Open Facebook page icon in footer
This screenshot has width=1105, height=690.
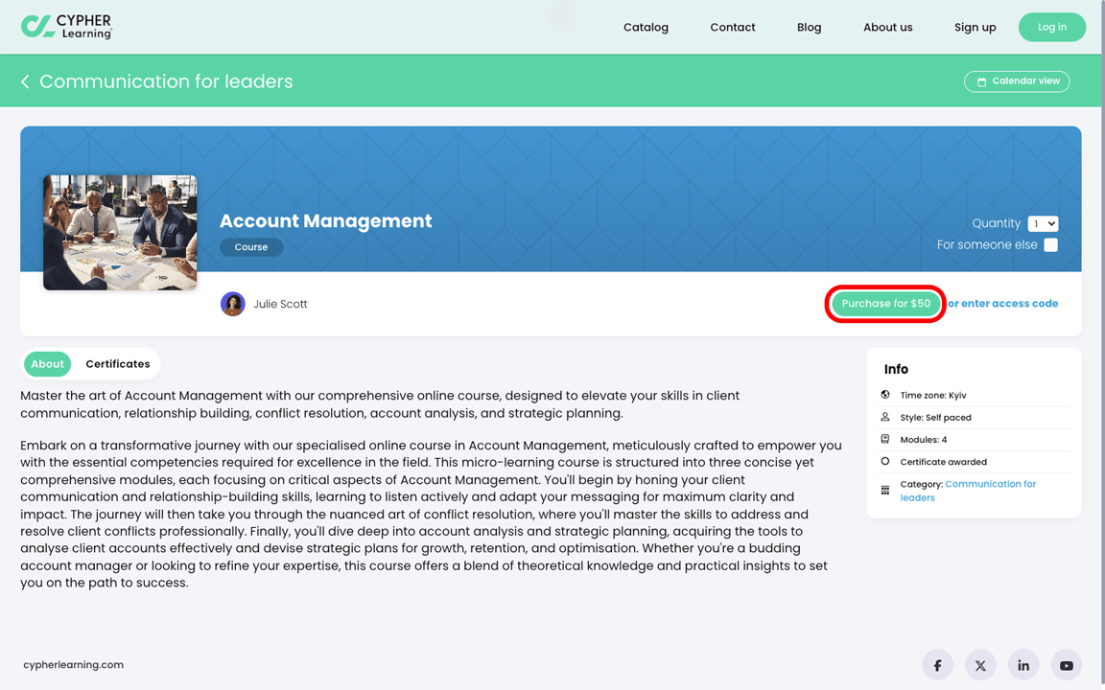937,665
